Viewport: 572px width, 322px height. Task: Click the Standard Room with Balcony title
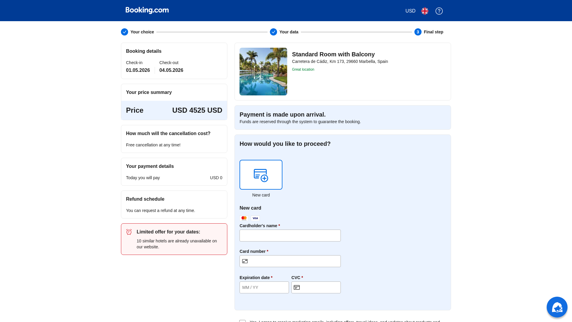pos(333,54)
